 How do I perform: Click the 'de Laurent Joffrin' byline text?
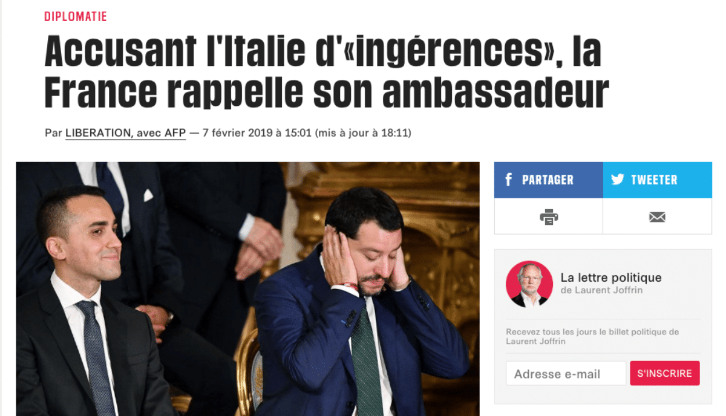602,290
